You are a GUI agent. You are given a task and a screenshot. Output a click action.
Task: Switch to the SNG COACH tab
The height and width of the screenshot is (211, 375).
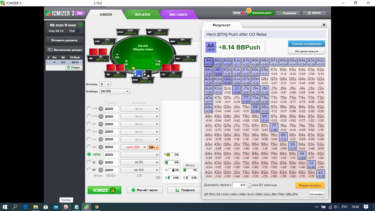pyautogui.click(x=178, y=15)
